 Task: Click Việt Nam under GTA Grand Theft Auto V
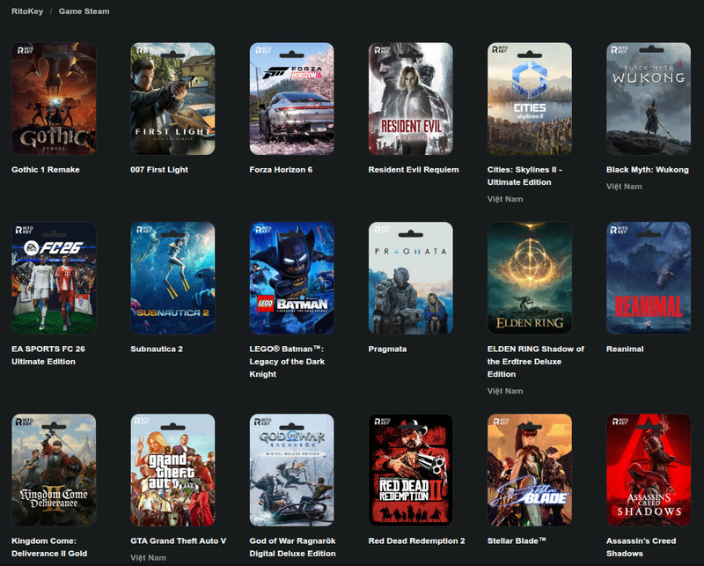coord(148,557)
